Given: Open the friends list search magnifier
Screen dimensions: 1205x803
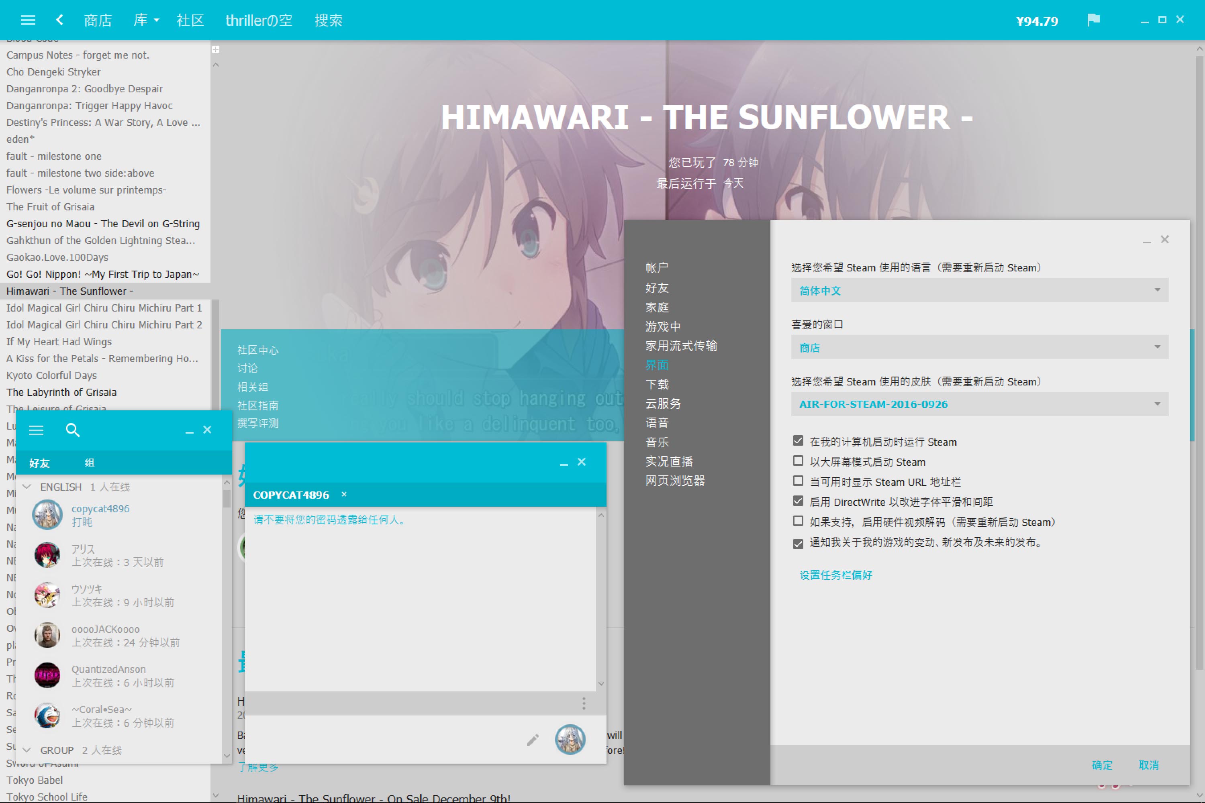Looking at the screenshot, I should [x=73, y=430].
